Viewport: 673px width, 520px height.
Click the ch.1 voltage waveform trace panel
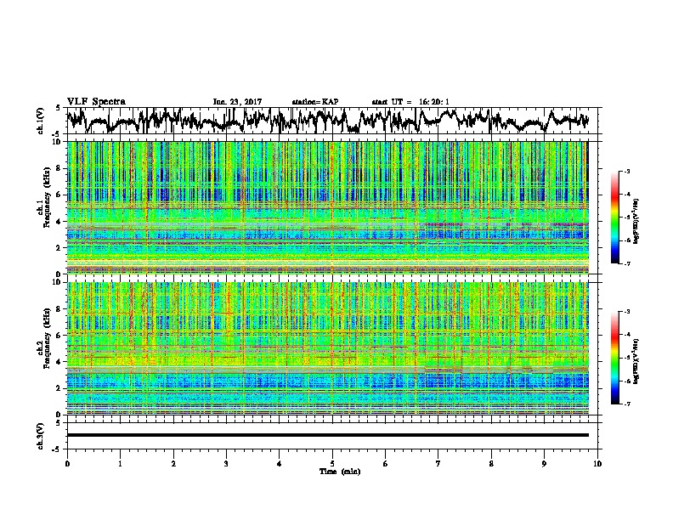click(331, 121)
